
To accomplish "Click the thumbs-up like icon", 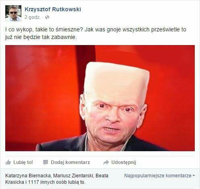I will point(8,162).
